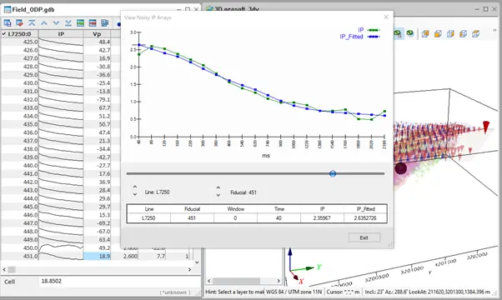Click the highlighted green orbit tool in 3D viewer

398,33
